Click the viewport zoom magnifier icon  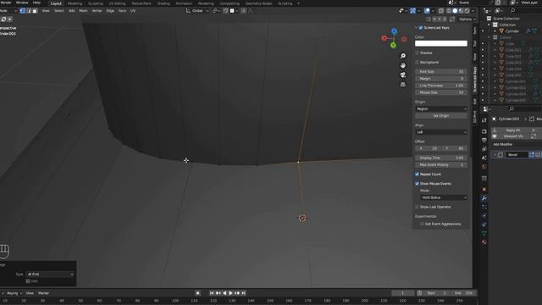click(x=403, y=56)
